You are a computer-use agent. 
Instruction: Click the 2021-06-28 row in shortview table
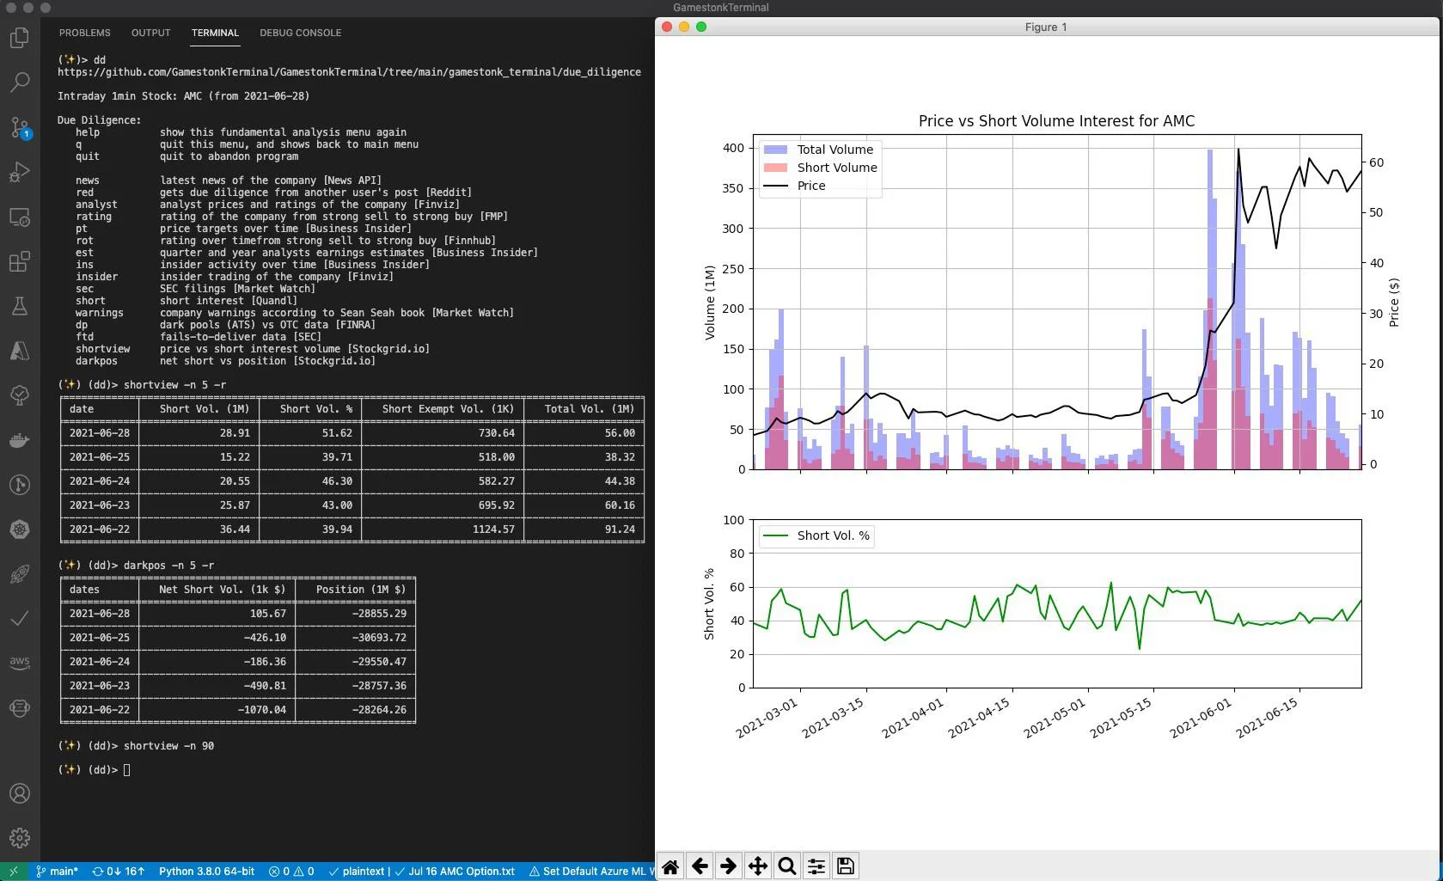click(352, 433)
